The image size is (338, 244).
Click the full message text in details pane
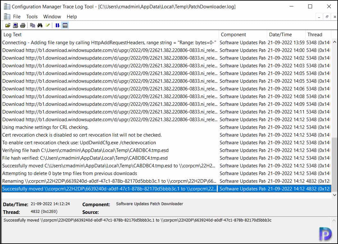point(137,220)
